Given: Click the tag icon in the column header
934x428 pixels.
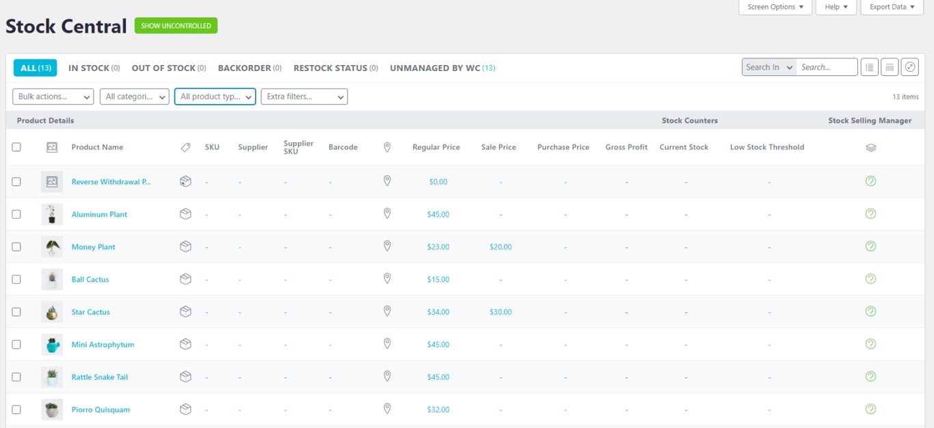Looking at the screenshot, I should point(185,148).
